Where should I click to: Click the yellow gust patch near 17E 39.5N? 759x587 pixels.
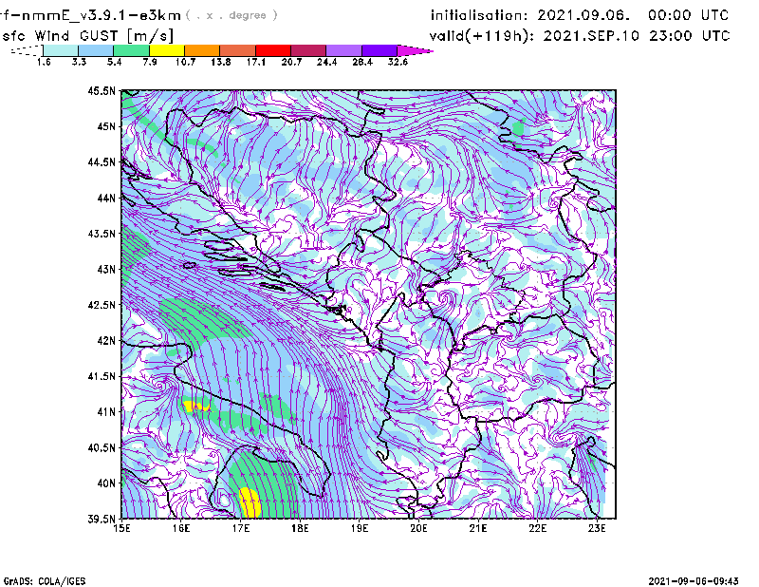[x=250, y=503]
